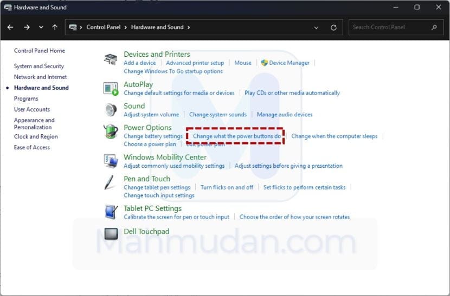Select the Power Options battery icon

click(111, 133)
